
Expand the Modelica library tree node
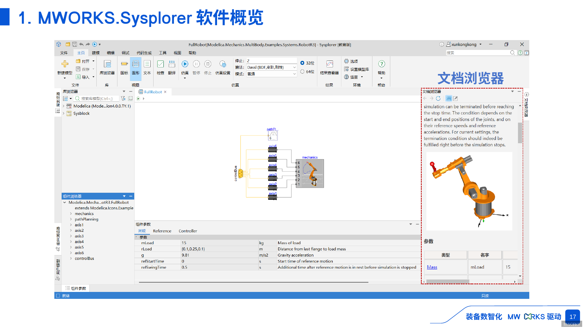click(x=64, y=106)
